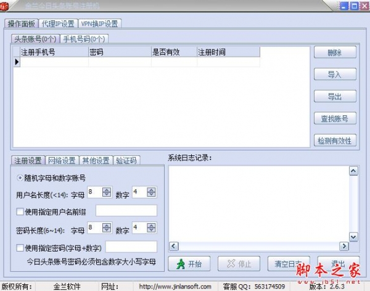Enable 使用指定密码(字母+数字) checkbox
This screenshot has height=291, width=370.
tap(20, 248)
